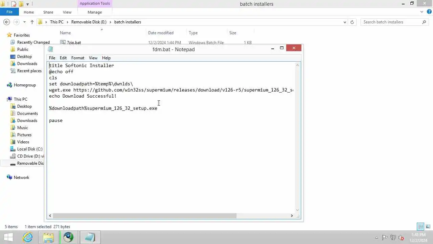The height and width of the screenshot is (244, 433).
Task: Switch to the Share ribbon tab
Action: click(48, 12)
